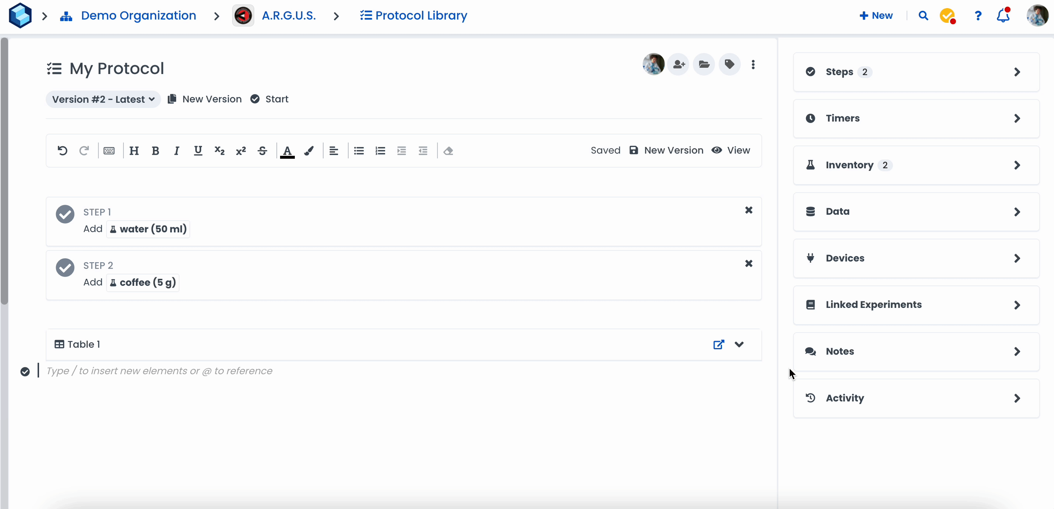Expand the Inventory side panel
Screen dimensions: 1054x509
[x=916, y=165]
